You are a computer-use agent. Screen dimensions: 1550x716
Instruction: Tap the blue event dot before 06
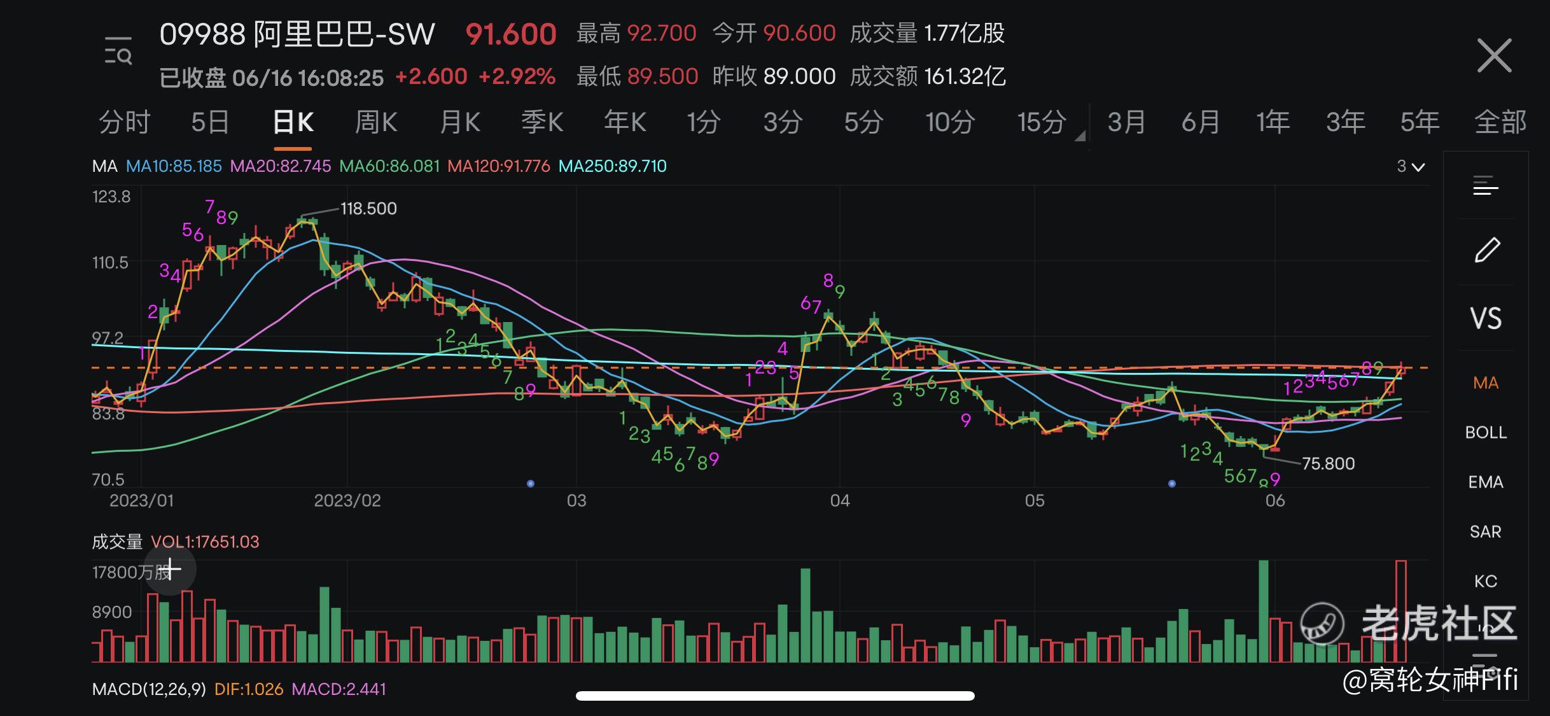[1172, 484]
